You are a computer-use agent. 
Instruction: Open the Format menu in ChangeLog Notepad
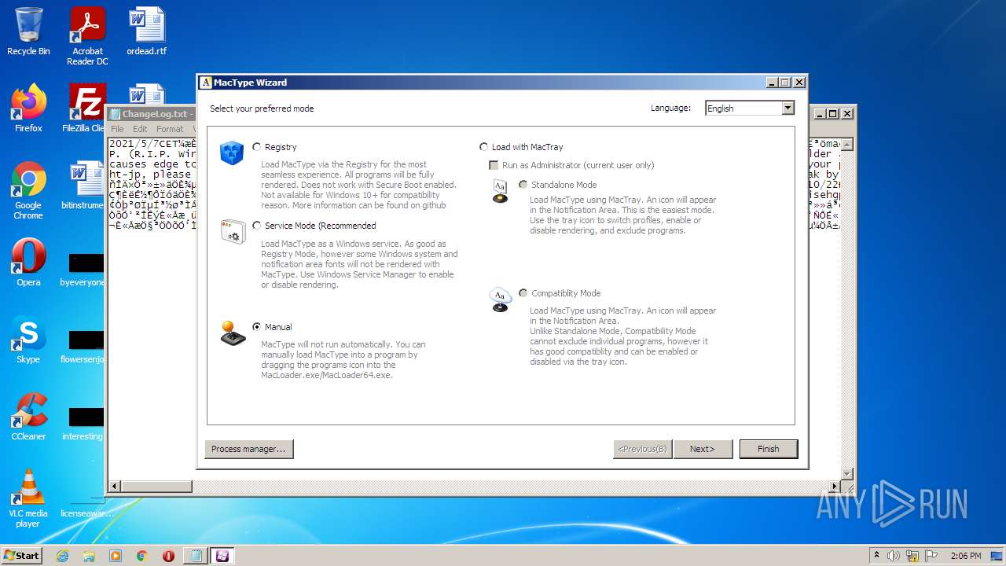pos(170,129)
